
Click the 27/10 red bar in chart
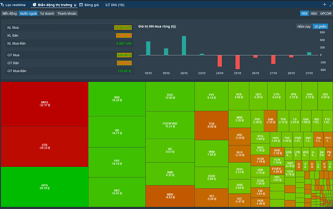pyautogui.click(x=273, y=60)
